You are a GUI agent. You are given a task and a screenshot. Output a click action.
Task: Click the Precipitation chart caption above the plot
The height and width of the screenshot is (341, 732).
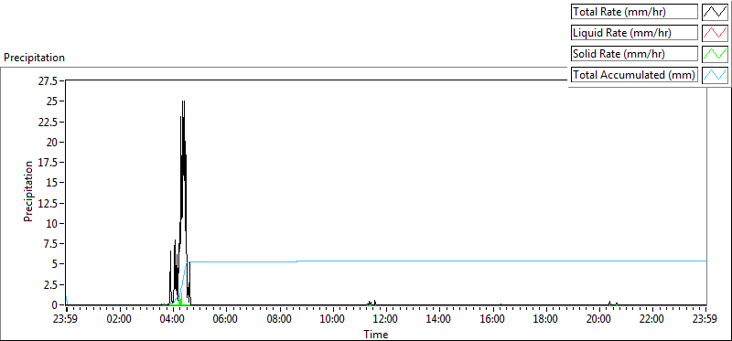pos(34,58)
